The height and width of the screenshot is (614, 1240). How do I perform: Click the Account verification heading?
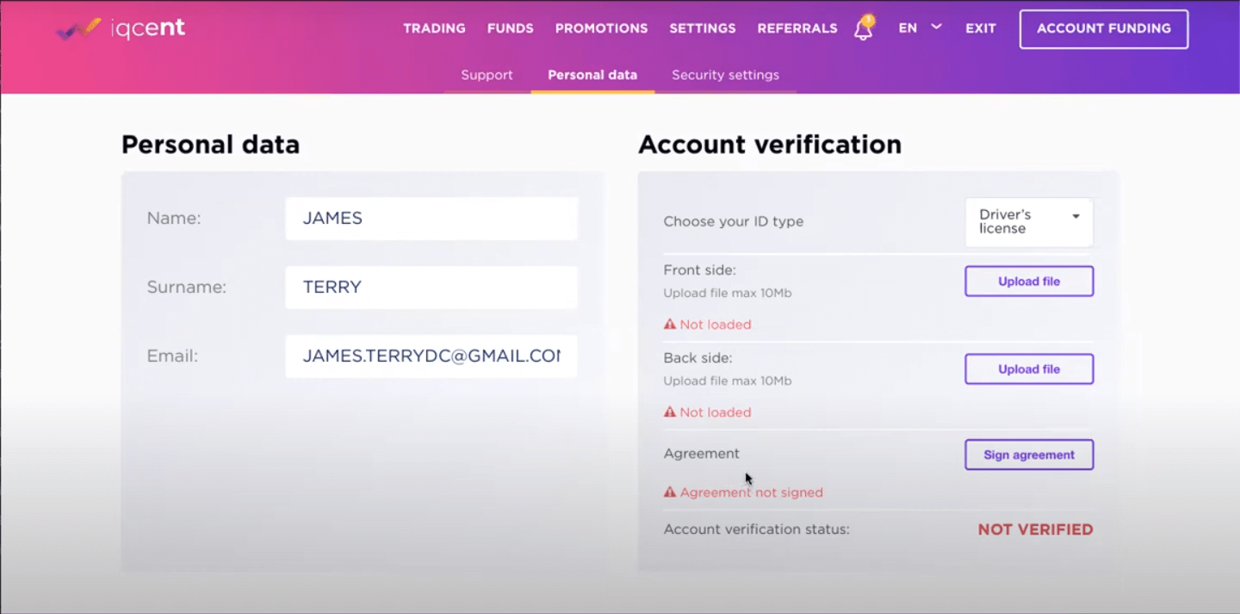pyautogui.click(x=770, y=145)
